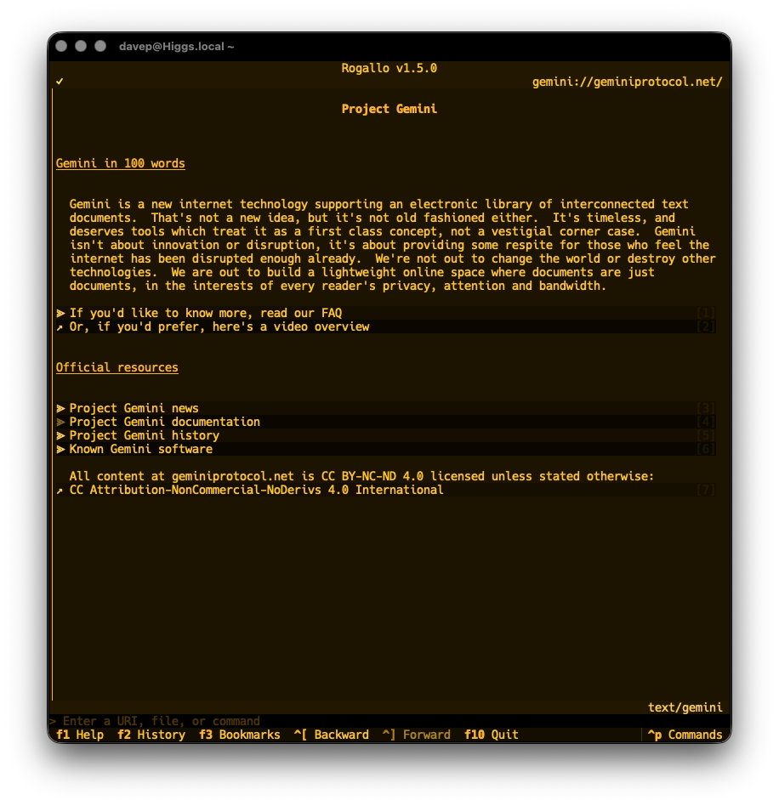Click the external arrow icon beside CC Attribution
Image resolution: width=779 pixels, height=806 pixels.
pos(60,491)
